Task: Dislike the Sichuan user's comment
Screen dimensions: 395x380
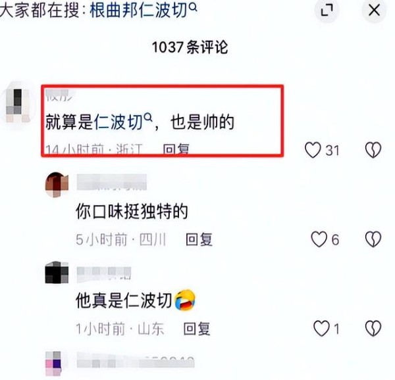Action: pos(373,239)
